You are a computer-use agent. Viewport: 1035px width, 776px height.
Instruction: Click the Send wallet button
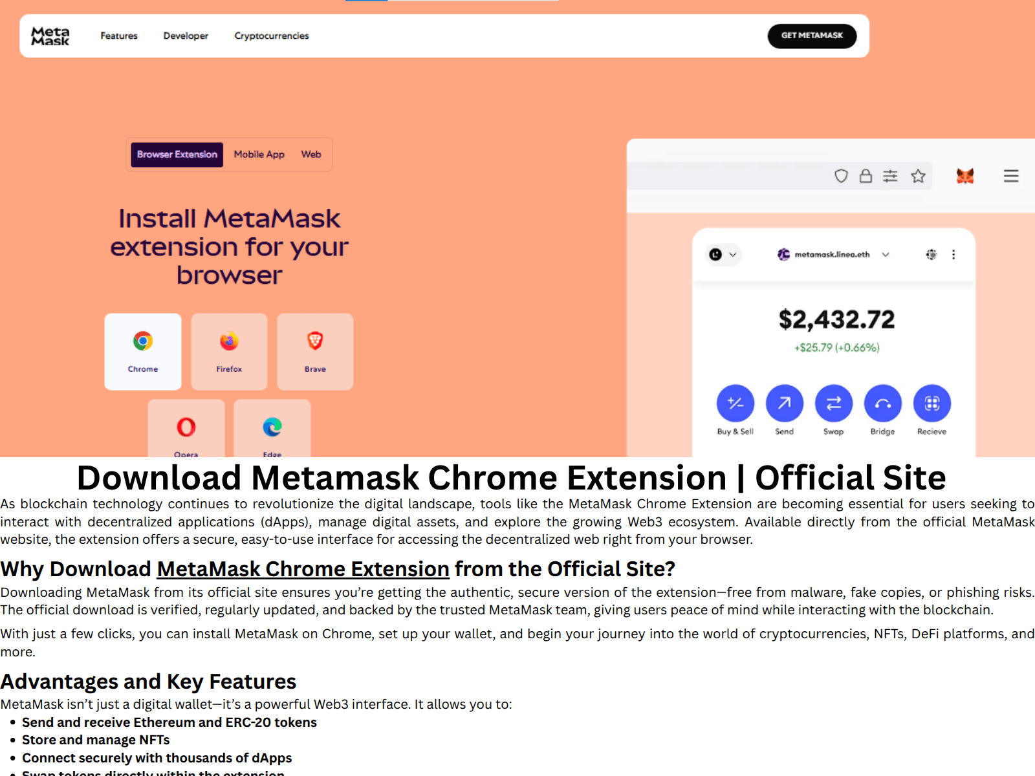click(785, 404)
